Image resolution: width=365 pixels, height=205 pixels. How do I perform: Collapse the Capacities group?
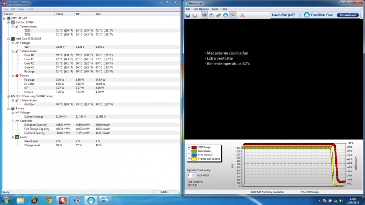point(13,121)
